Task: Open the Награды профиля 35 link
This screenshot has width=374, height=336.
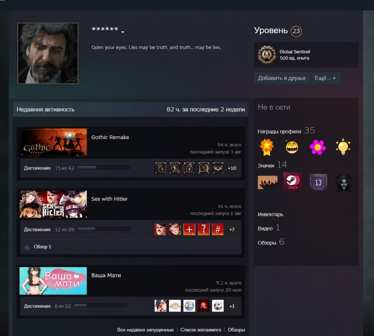Action: coord(286,131)
